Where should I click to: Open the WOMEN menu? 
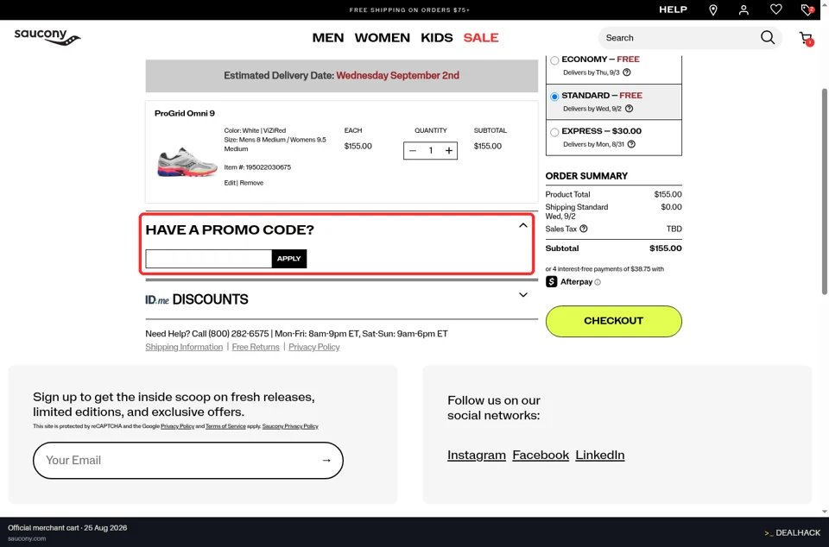click(x=383, y=37)
